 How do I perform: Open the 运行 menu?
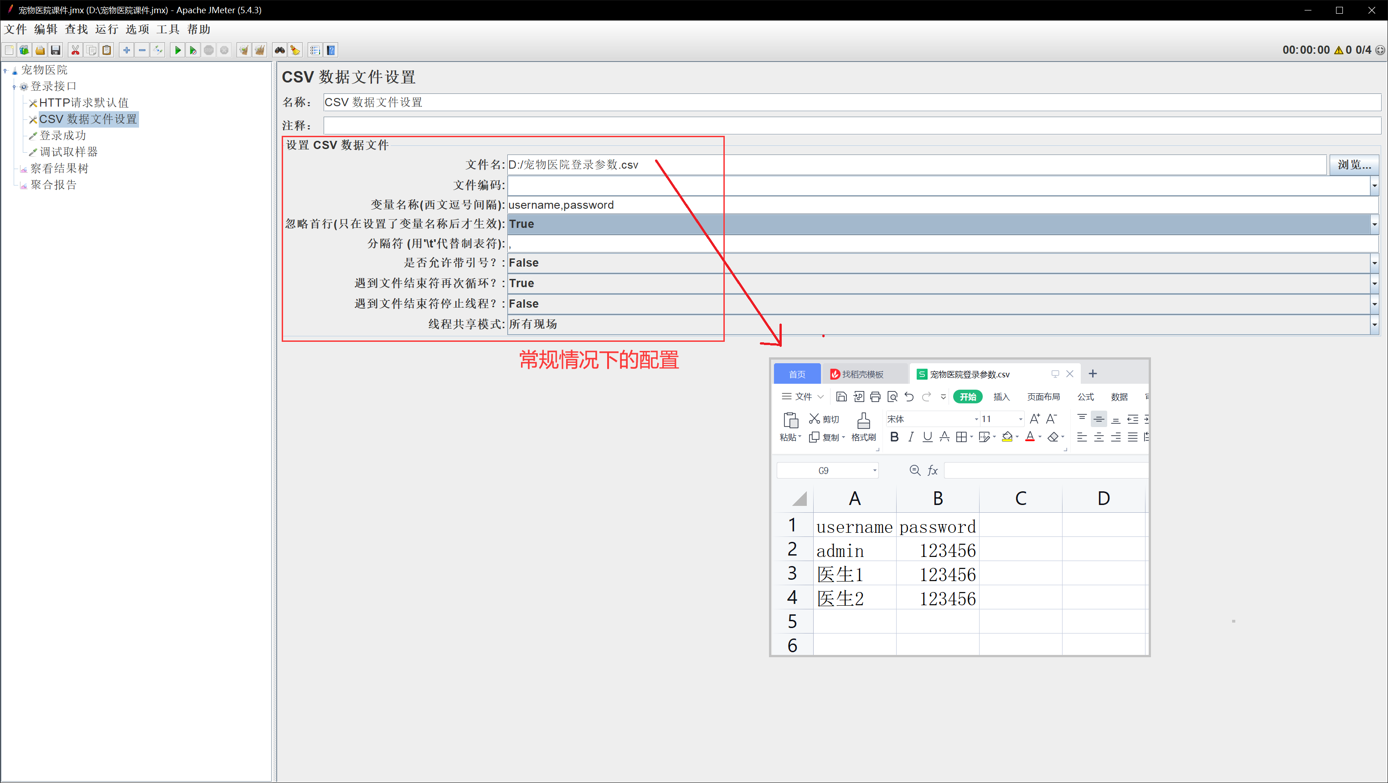106,29
